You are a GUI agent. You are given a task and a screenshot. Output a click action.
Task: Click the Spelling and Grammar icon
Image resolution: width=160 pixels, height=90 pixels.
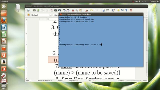tap(64, 10)
